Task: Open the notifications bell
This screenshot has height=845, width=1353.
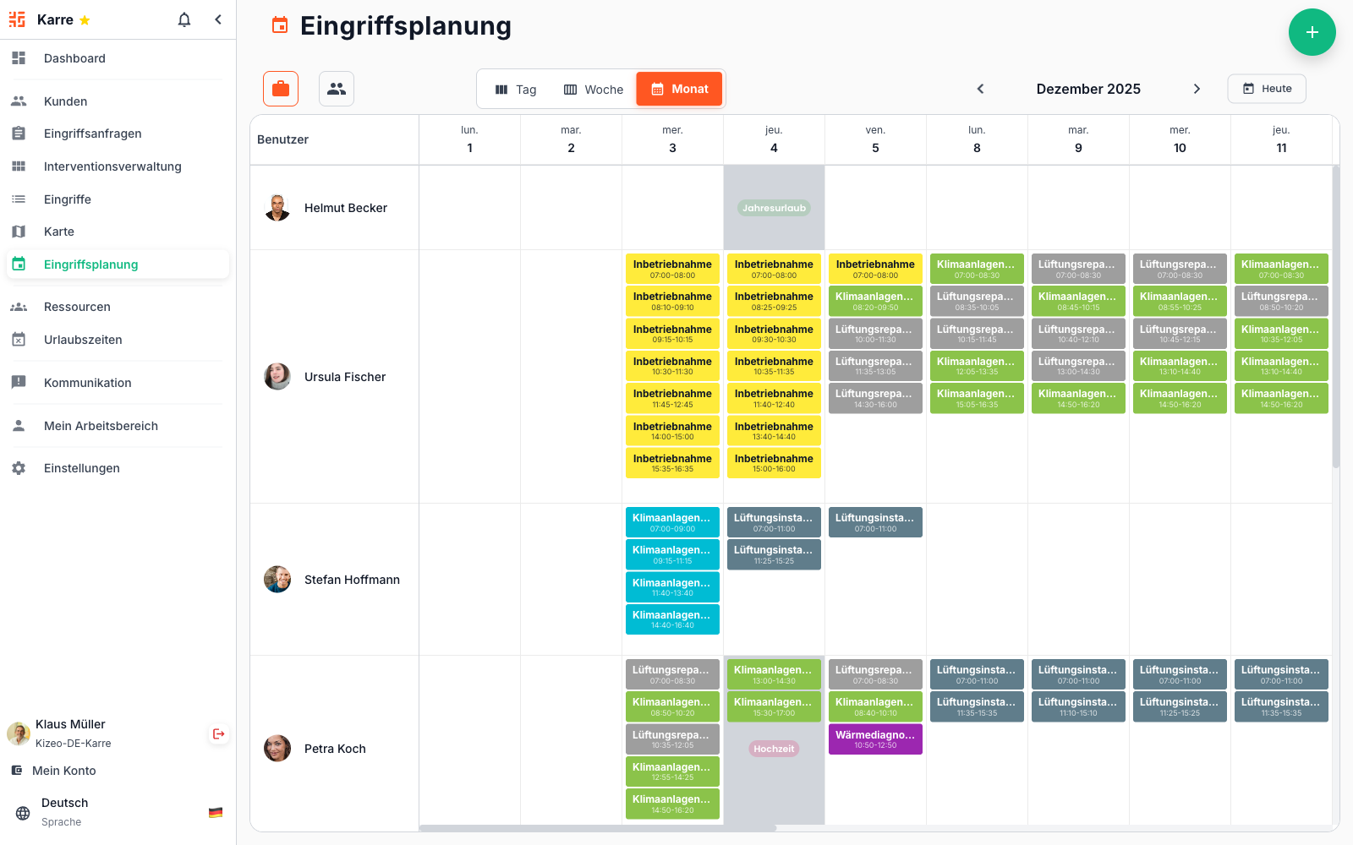Action: (x=184, y=19)
